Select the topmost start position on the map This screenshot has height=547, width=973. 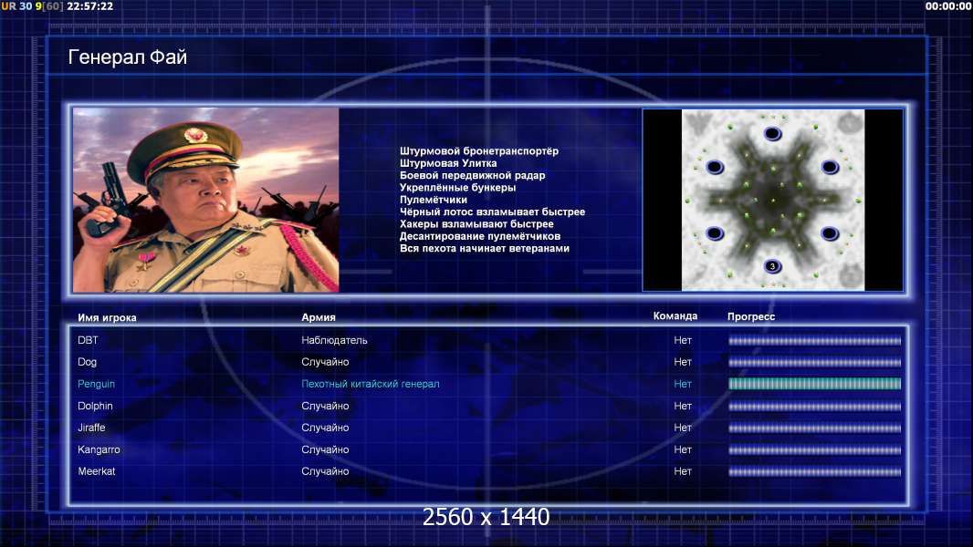[772, 133]
